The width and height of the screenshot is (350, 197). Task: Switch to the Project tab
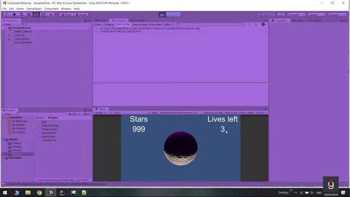click(x=9, y=110)
